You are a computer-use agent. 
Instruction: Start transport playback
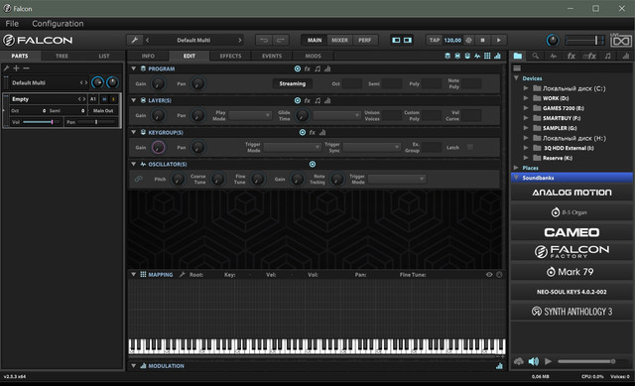(x=498, y=40)
